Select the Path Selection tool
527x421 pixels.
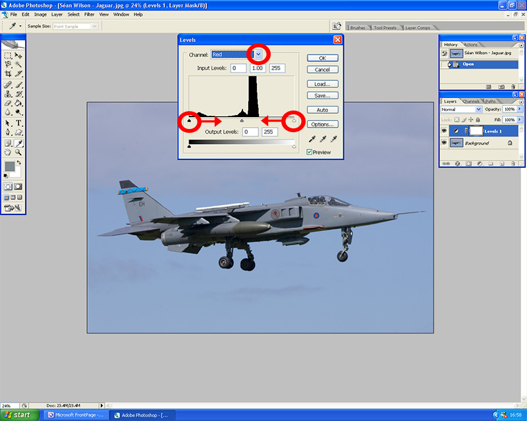(8, 123)
